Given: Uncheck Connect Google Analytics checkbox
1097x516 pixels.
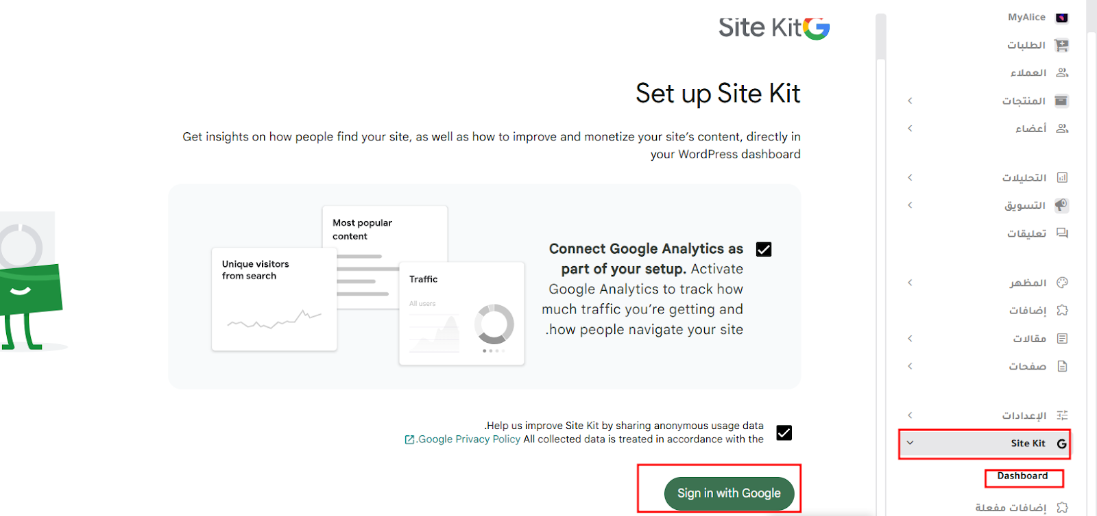Looking at the screenshot, I should click(x=764, y=249).
